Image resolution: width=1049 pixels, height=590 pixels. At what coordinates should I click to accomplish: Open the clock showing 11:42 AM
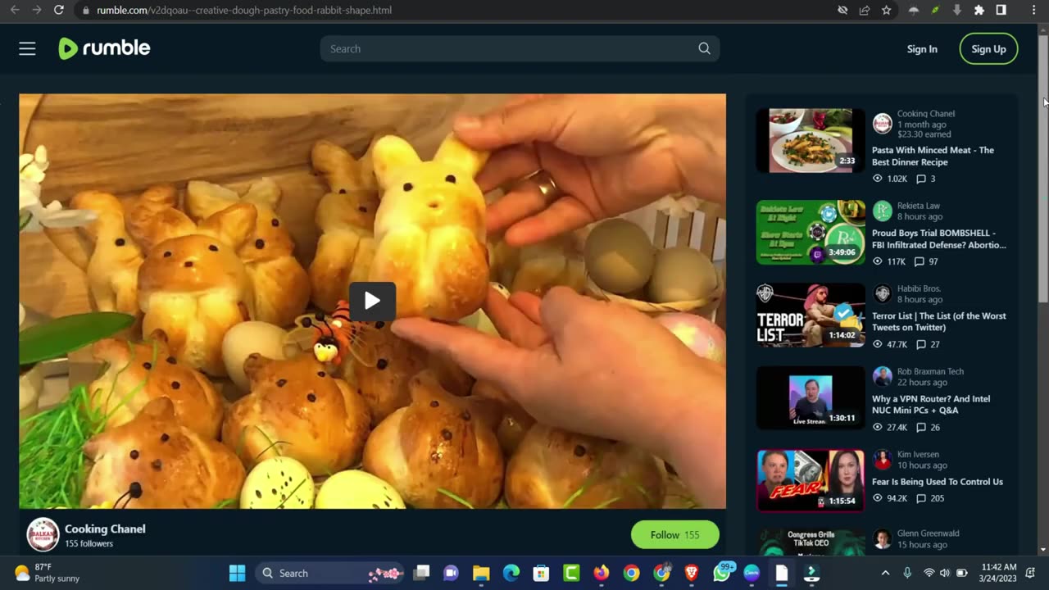998,573
